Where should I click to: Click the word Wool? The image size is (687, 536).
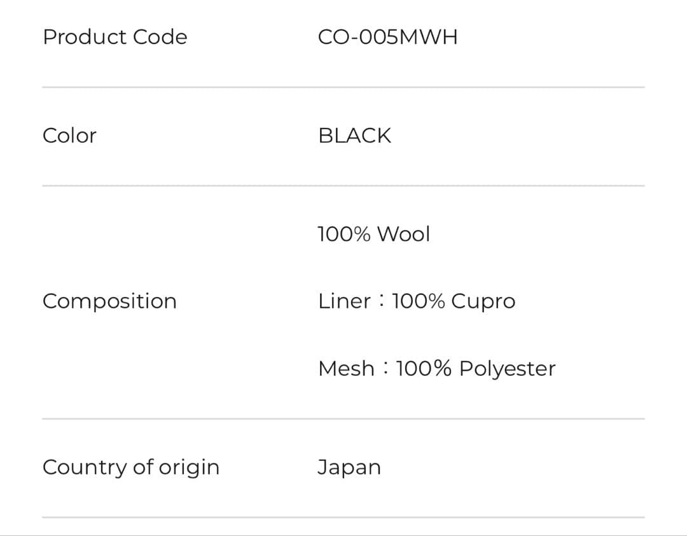[x=403, y=234]
